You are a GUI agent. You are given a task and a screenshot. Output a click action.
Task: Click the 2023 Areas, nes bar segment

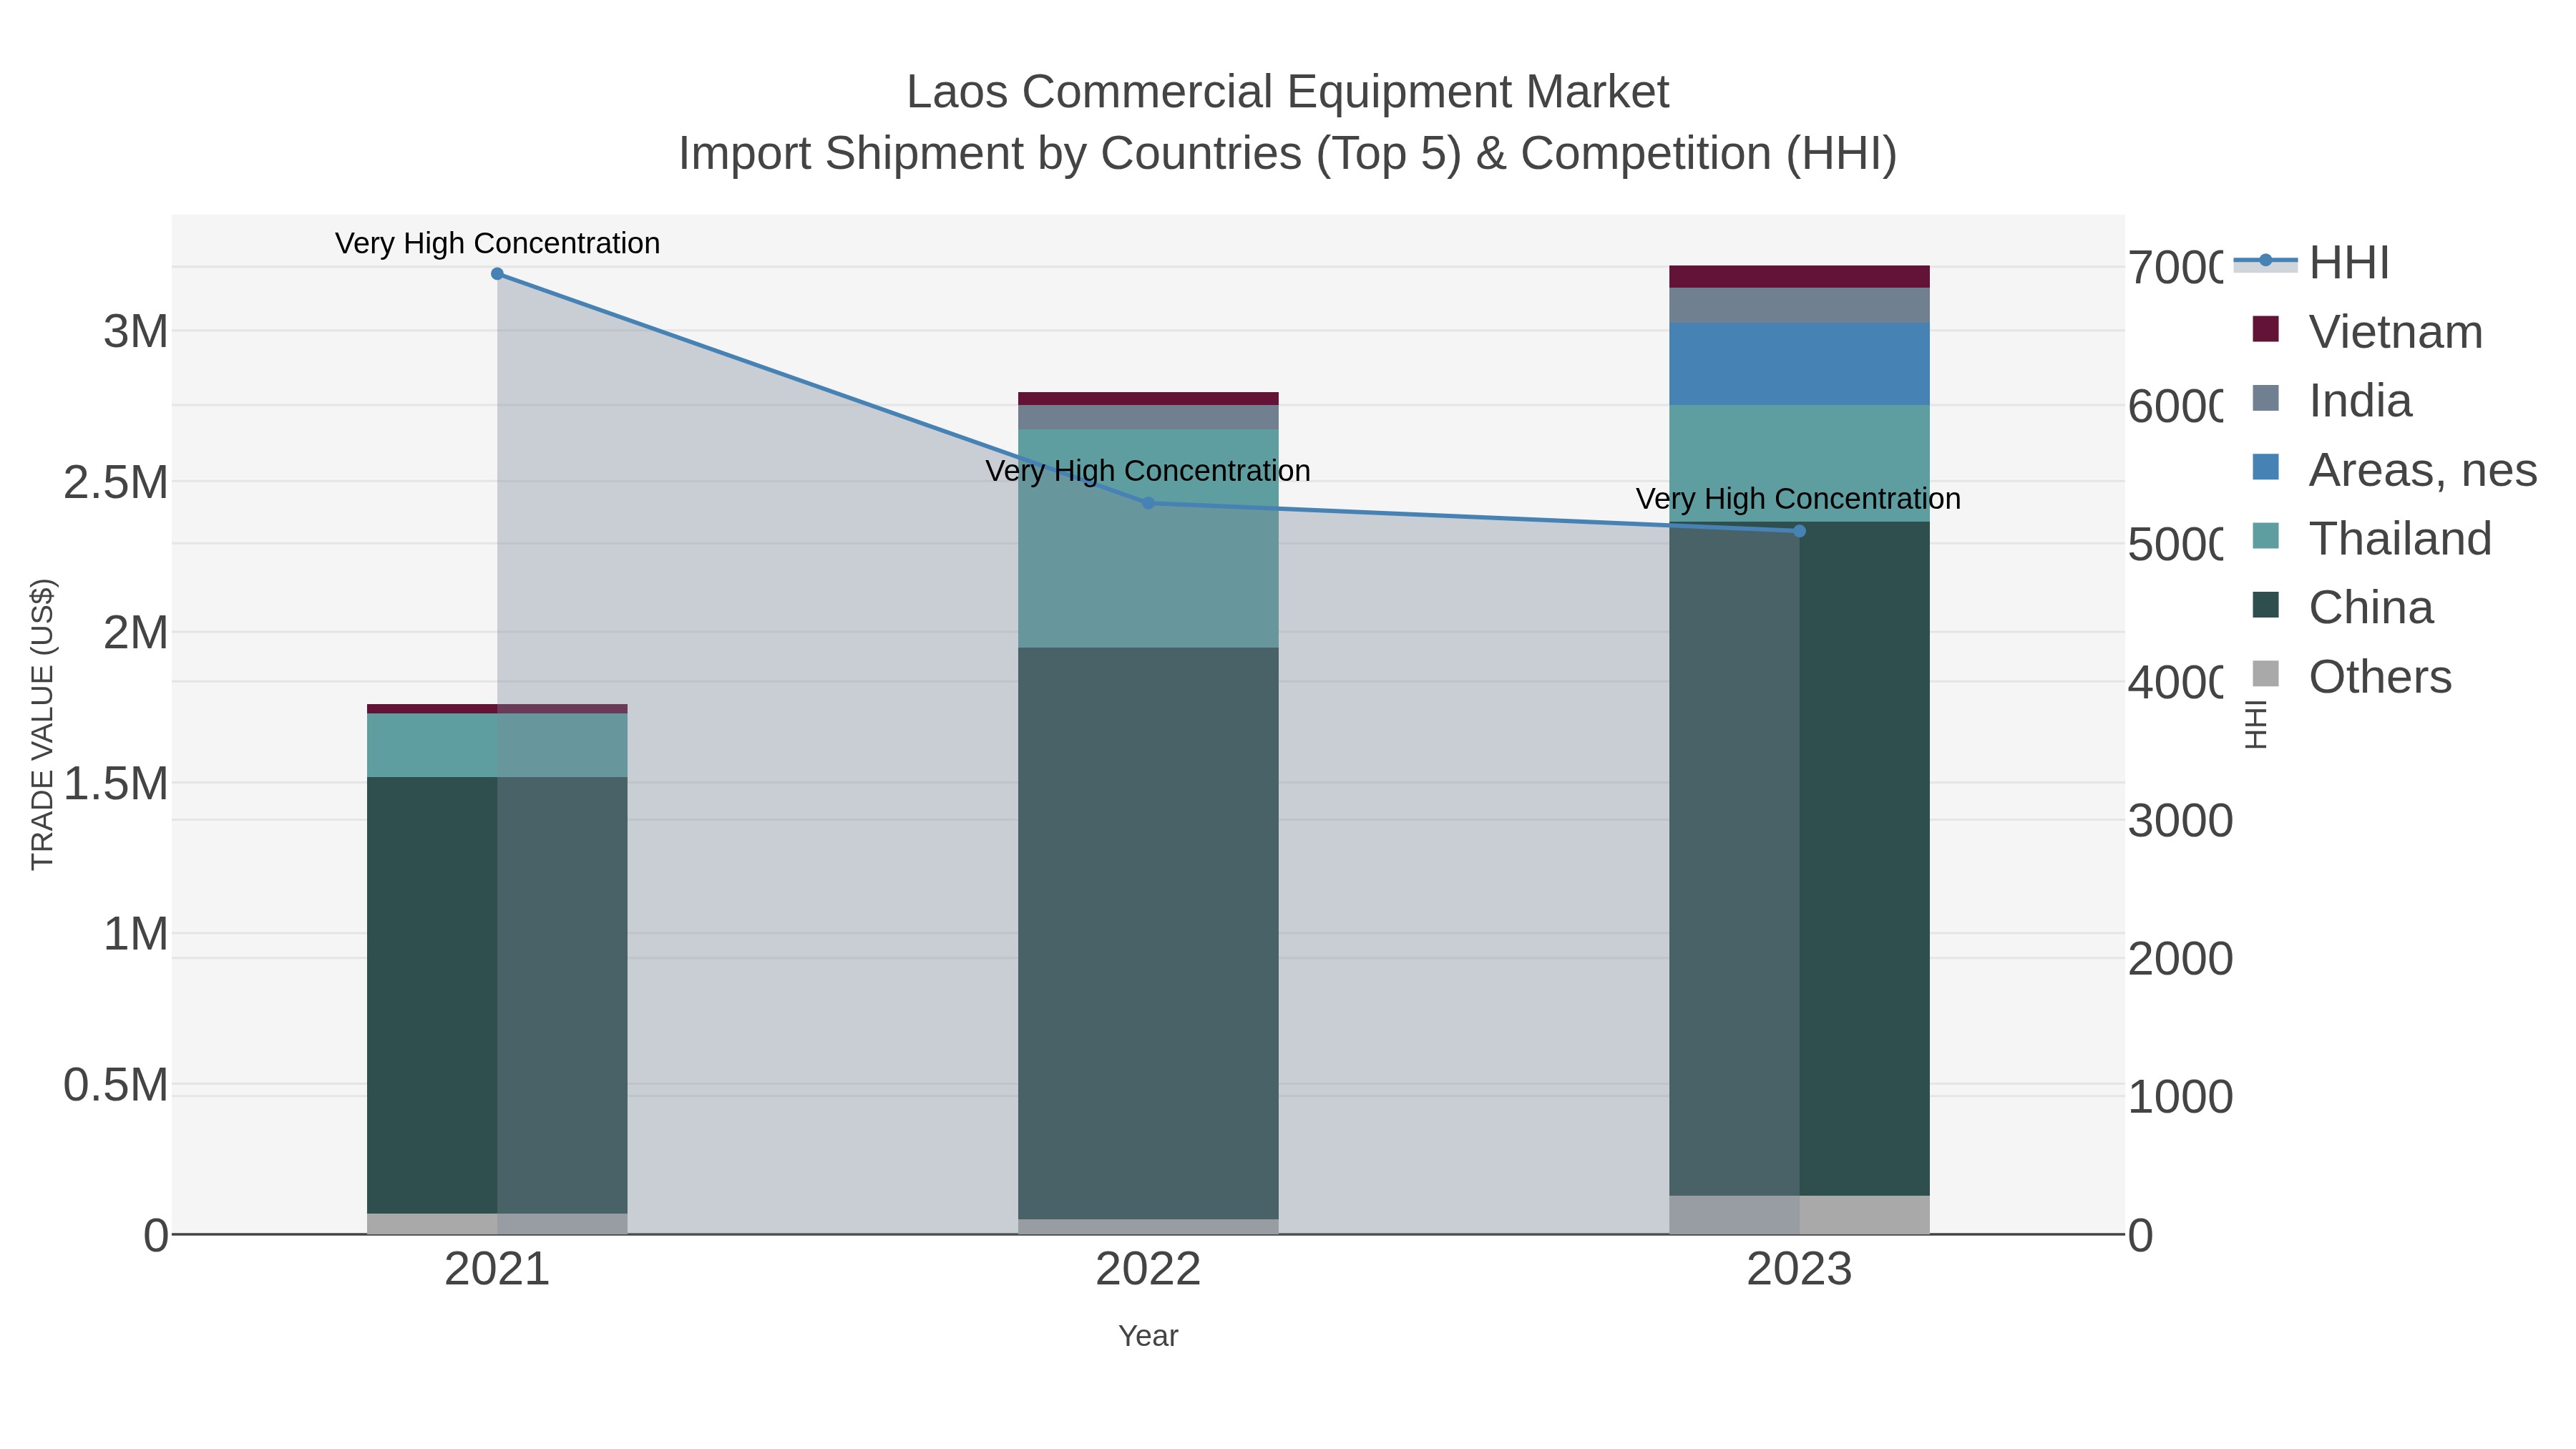[x=1799, y=364]
